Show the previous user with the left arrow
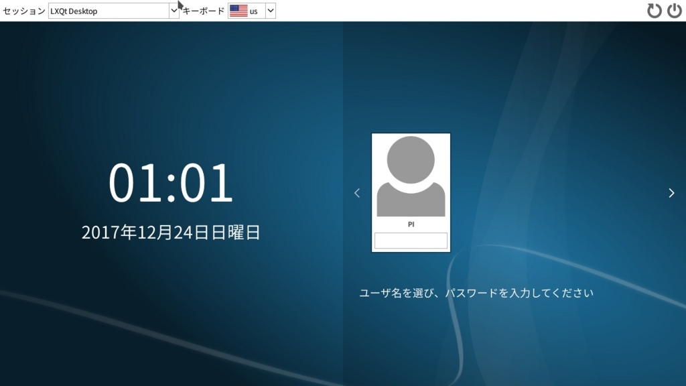Screen dimensions: 686x386 357,193
